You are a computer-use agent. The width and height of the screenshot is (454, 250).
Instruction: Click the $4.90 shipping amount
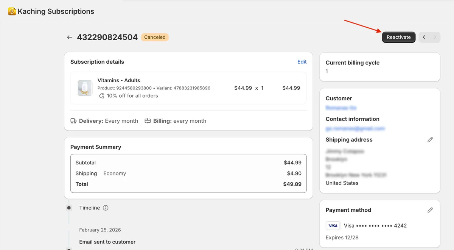click(294, 173)
